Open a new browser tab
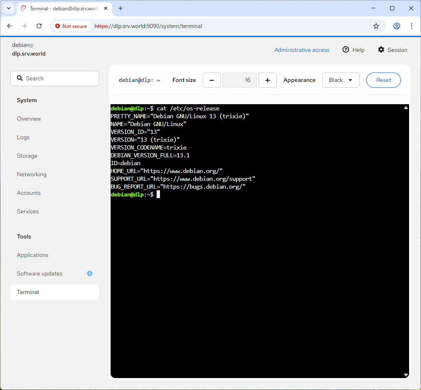The image size is (421, 390). [120, 8]
